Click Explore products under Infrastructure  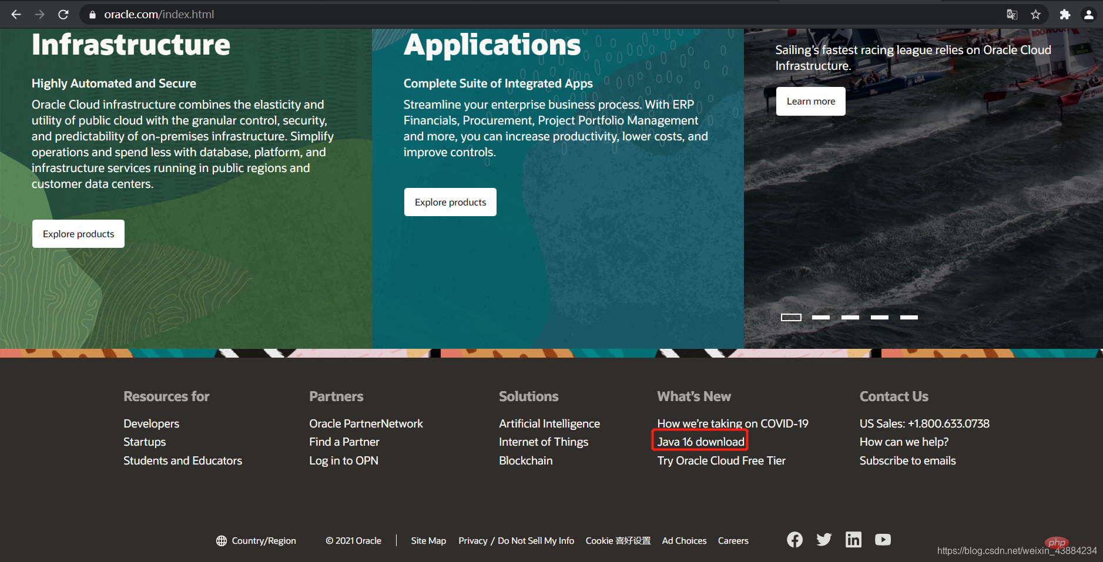click(x=78, y=234)
